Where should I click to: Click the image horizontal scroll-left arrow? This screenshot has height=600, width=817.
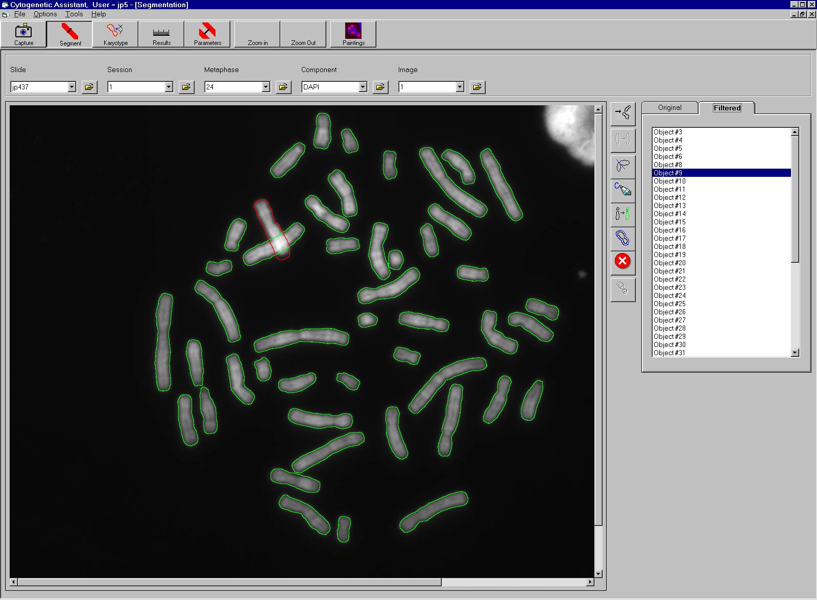point(14,582)
